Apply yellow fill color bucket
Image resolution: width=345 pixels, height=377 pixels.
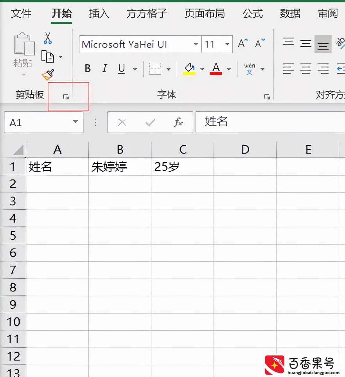point(190,69)
